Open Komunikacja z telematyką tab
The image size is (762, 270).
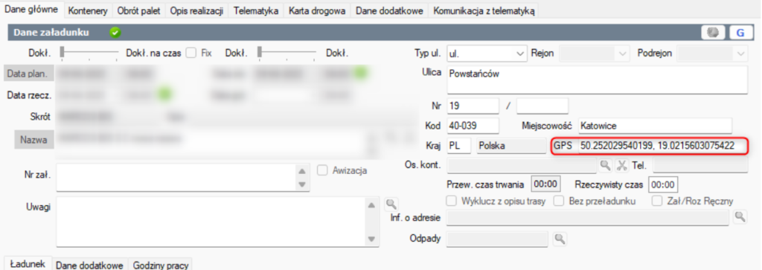(483, 11)
